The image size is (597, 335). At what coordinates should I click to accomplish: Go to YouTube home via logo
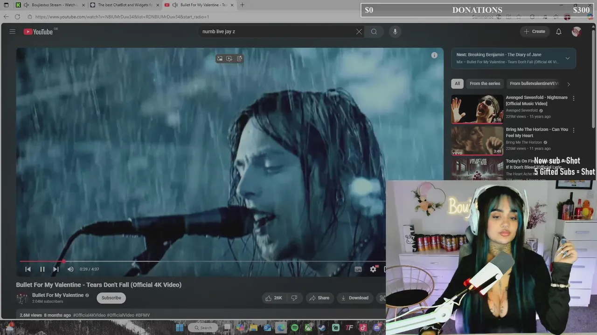coord(38,32)
